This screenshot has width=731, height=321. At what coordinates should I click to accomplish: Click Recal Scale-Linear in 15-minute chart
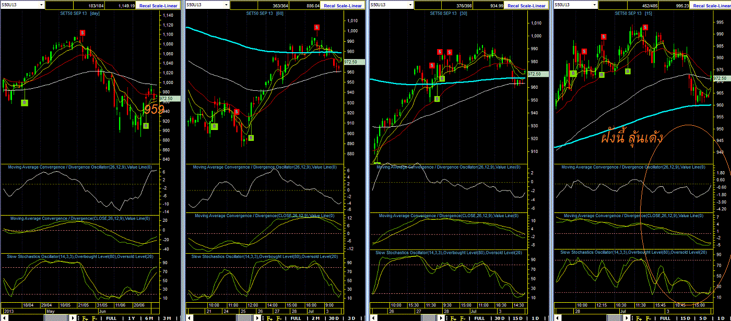(x=711, y=5)
